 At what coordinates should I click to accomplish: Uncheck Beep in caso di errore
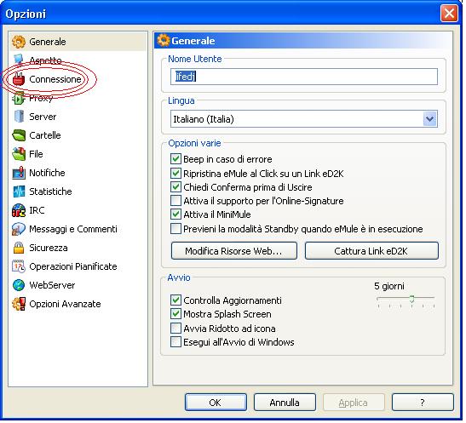click(175, 159)
